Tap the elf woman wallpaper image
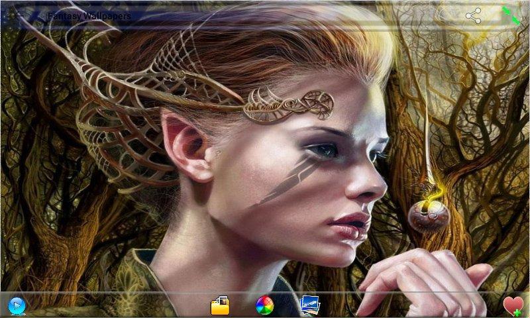The image size is (530, 318). [265, 159]
